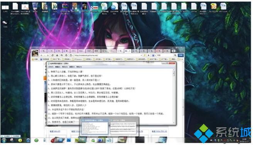The image size is (253, 145).
Task: Open address bar history dropdown arrow
Action: pos(141,55)
